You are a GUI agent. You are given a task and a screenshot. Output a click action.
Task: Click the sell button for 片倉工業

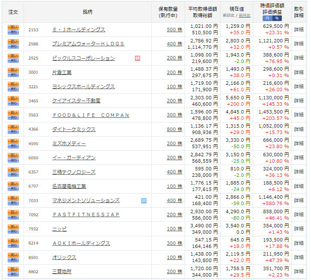click(x=13, y=75)
